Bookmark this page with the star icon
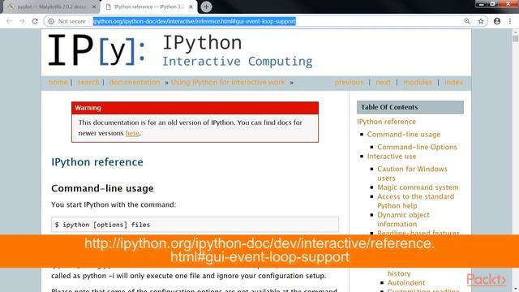The image size is (519, 292). (x=481, y=21)
